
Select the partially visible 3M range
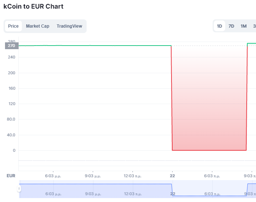254,26
